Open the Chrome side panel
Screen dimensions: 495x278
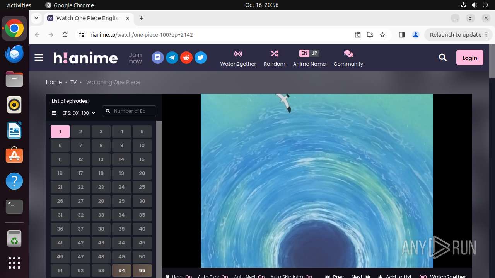click(x=401, y=35)
